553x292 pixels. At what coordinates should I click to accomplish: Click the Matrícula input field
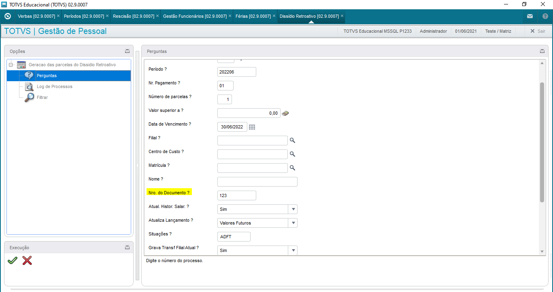coord(253,168)
